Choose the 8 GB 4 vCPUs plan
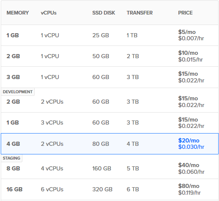This screenshot has width=219, height=201. tap(110, 167)
